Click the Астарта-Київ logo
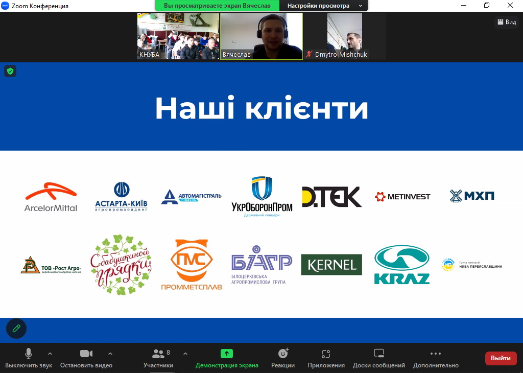 (x=121, y=197)
